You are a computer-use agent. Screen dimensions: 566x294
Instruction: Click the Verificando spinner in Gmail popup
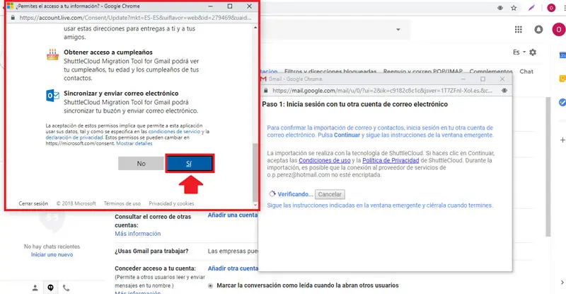pyautogui.click(x=272, y=194)
